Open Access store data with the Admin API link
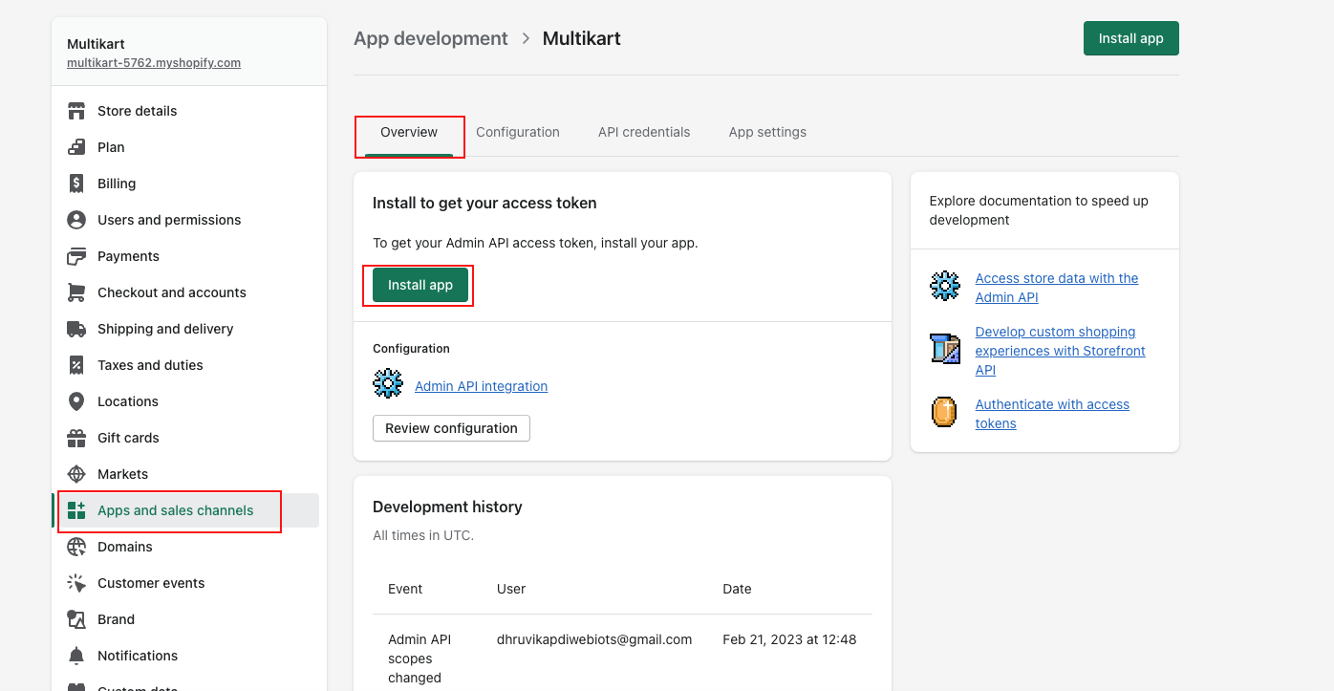Screen dimensions: 1334x691 [x=1057, y=288]
